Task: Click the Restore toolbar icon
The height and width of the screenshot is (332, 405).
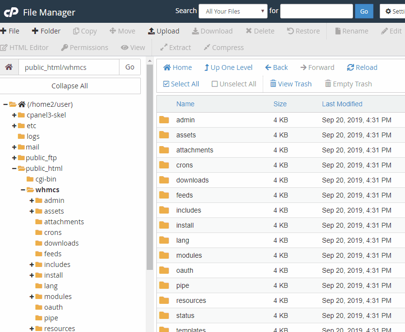Action: coord(290,31)
